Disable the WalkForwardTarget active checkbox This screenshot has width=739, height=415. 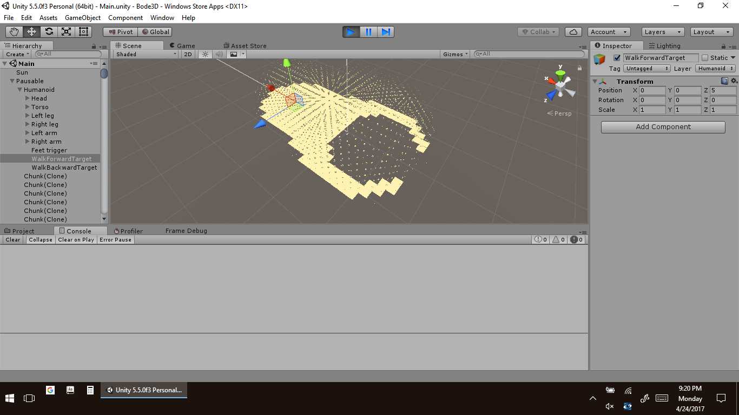click(617, 58)
